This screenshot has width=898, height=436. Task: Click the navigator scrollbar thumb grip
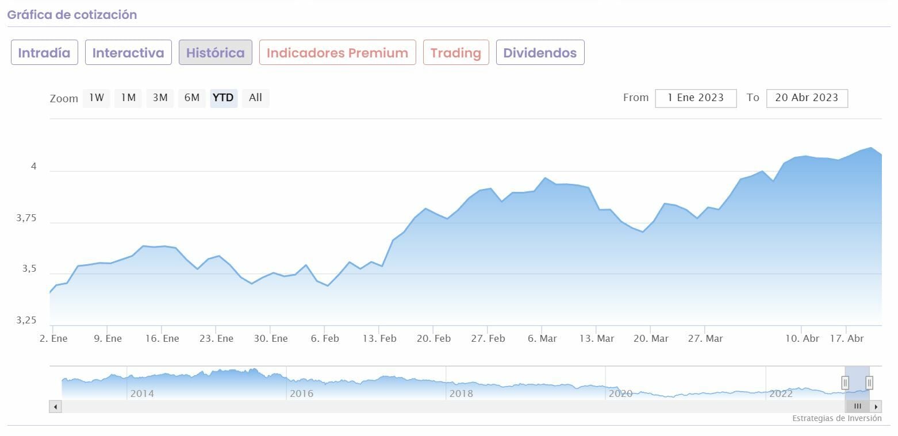coord(857,407)
